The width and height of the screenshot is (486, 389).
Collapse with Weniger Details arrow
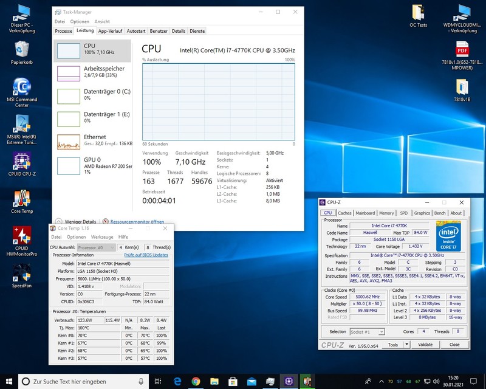58,221
